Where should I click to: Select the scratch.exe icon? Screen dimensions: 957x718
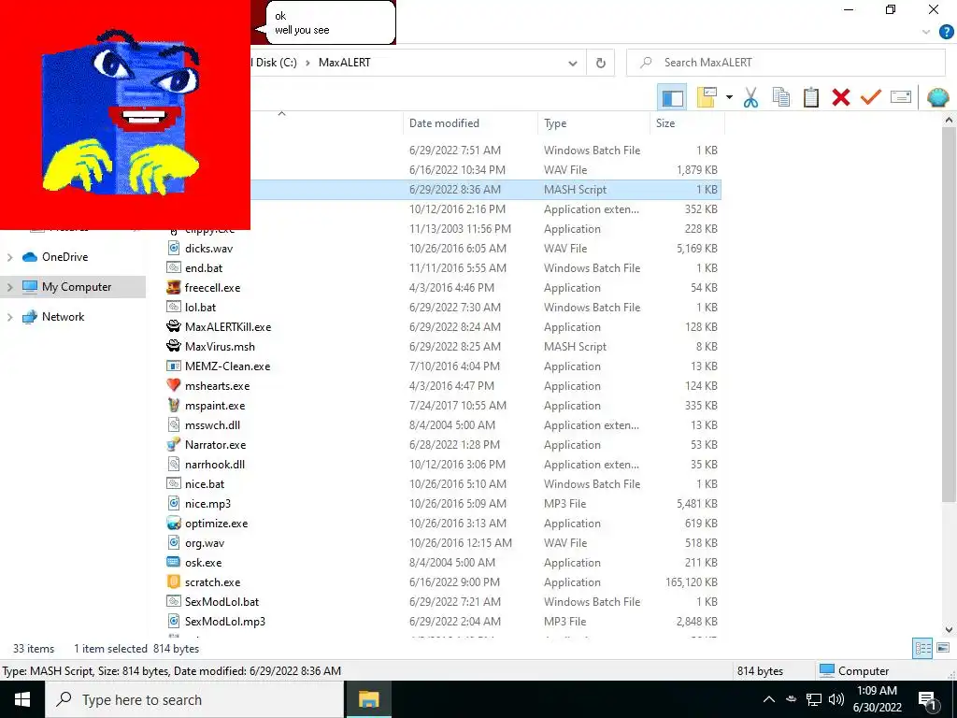(x=174, y=582)
